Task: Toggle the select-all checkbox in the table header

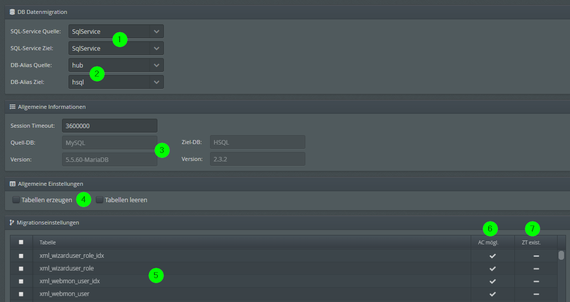Action: (x=21, y=242)
